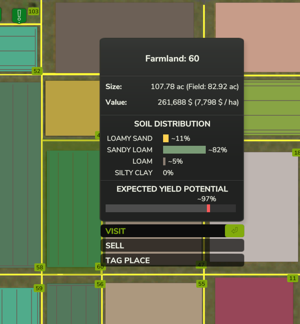Click farmland marker 52
This screenshot has width=300, height=324.
pos(37,71)
